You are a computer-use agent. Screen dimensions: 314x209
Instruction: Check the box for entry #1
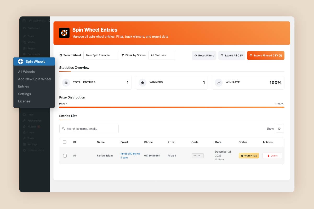[x=65, y=156]
